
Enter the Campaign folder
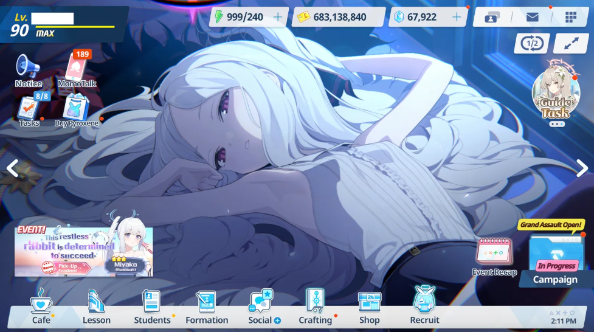tap(554, 261)
